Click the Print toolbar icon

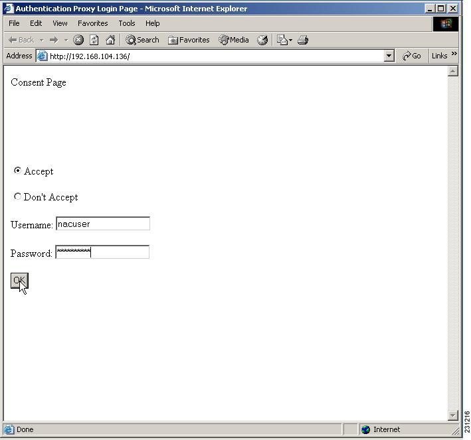coord(303,40)
